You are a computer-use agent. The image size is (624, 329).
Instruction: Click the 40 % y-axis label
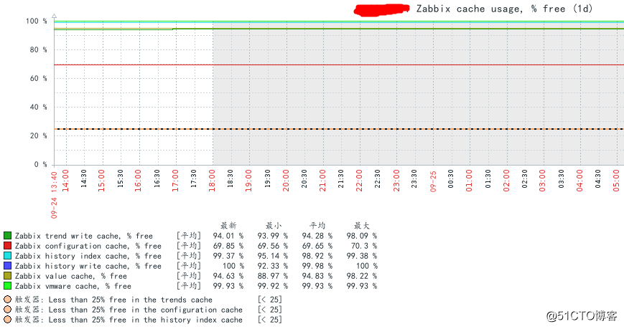coord(38,107)
